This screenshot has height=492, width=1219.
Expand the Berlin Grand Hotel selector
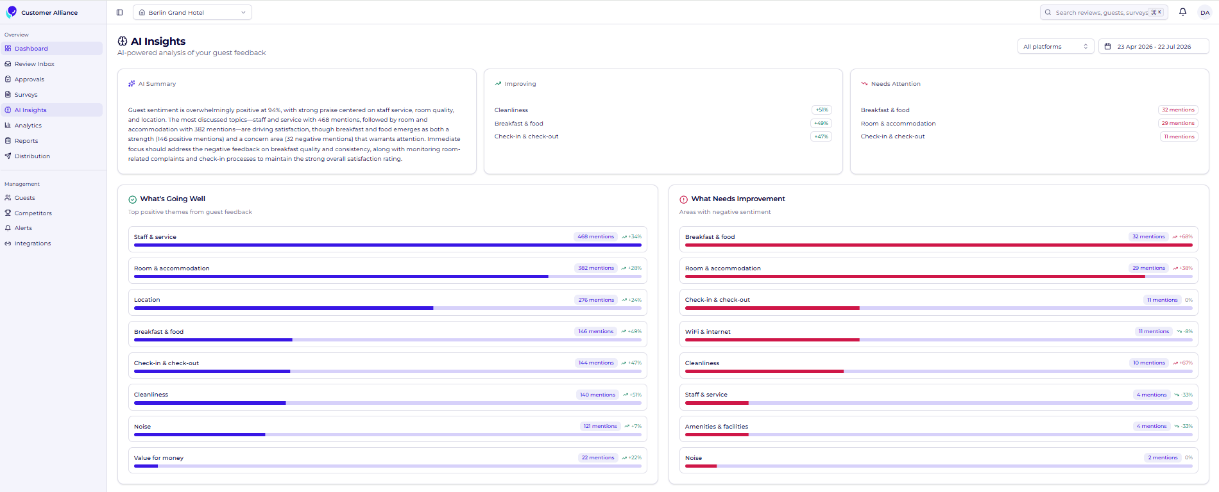[x=192, y=12]
